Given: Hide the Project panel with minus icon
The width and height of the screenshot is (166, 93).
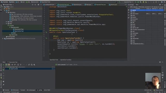Looking at the screenshot, I should pyautogui.click(x=41, y=5).
